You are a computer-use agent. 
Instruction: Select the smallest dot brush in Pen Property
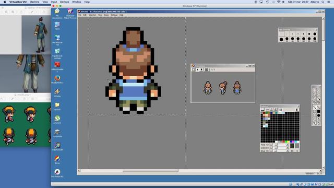tap(287, 34)
